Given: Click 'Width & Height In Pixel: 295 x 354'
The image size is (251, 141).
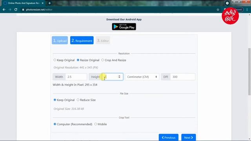Looking at the screenshot, I should [75, 85].
